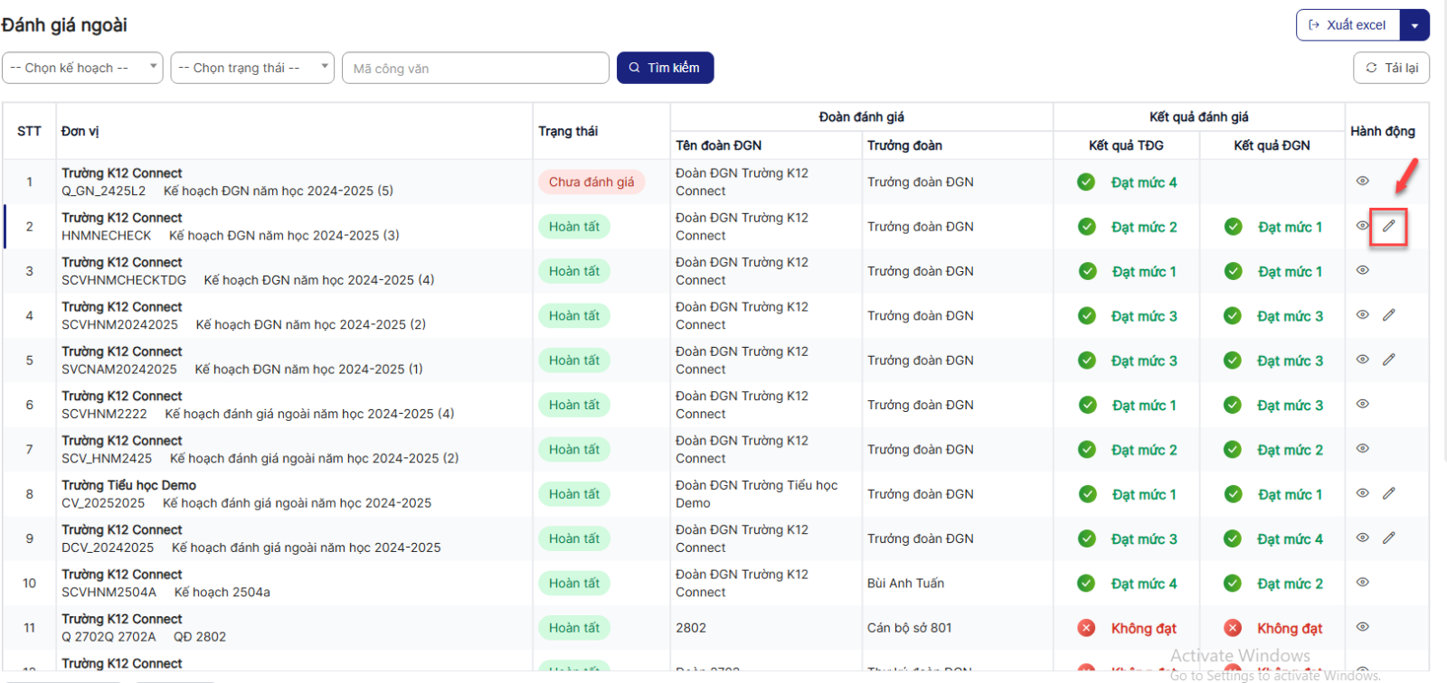Click pencil icon for row 9 DCV_20242025

[x=1388, y=538]
